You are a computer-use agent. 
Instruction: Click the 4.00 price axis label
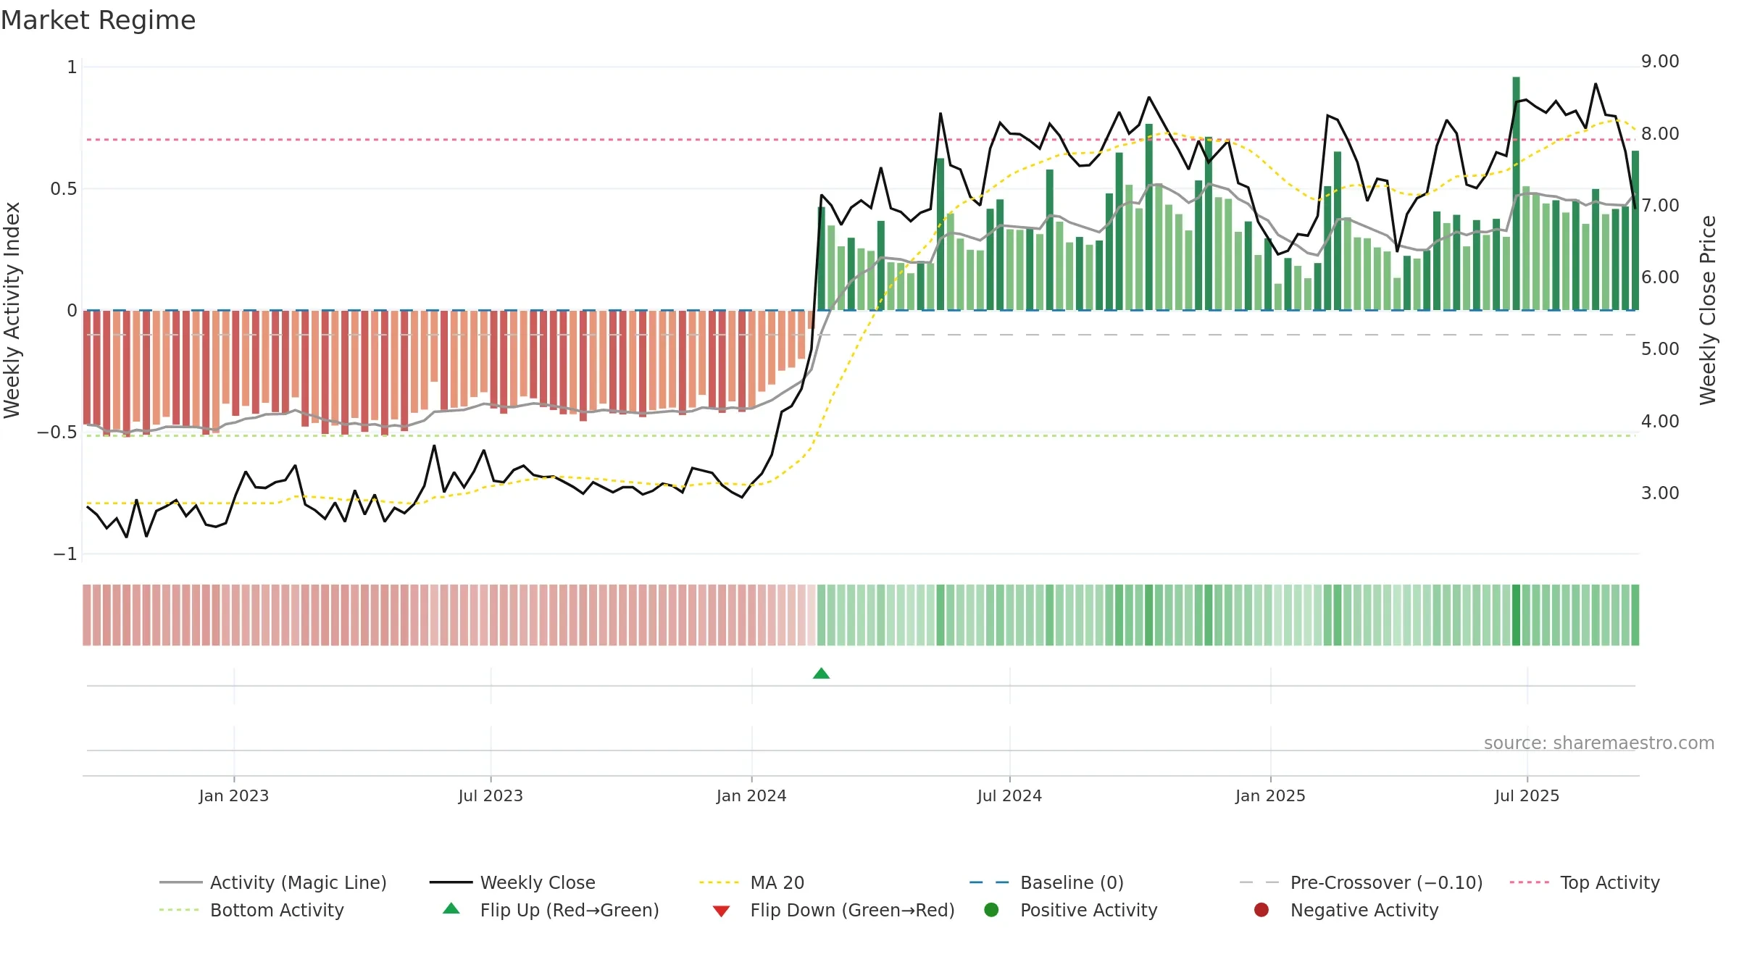click(x=1660, y=422)
